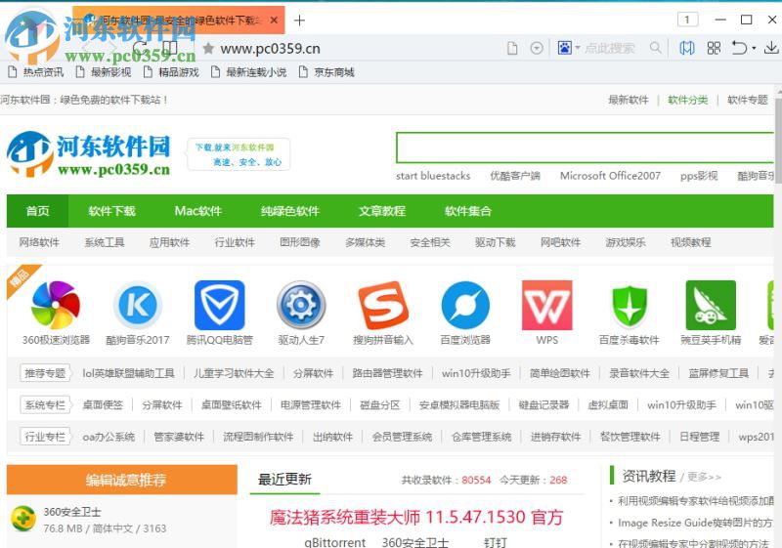Click the 推荐专题 label button

[x=45, y=373]
